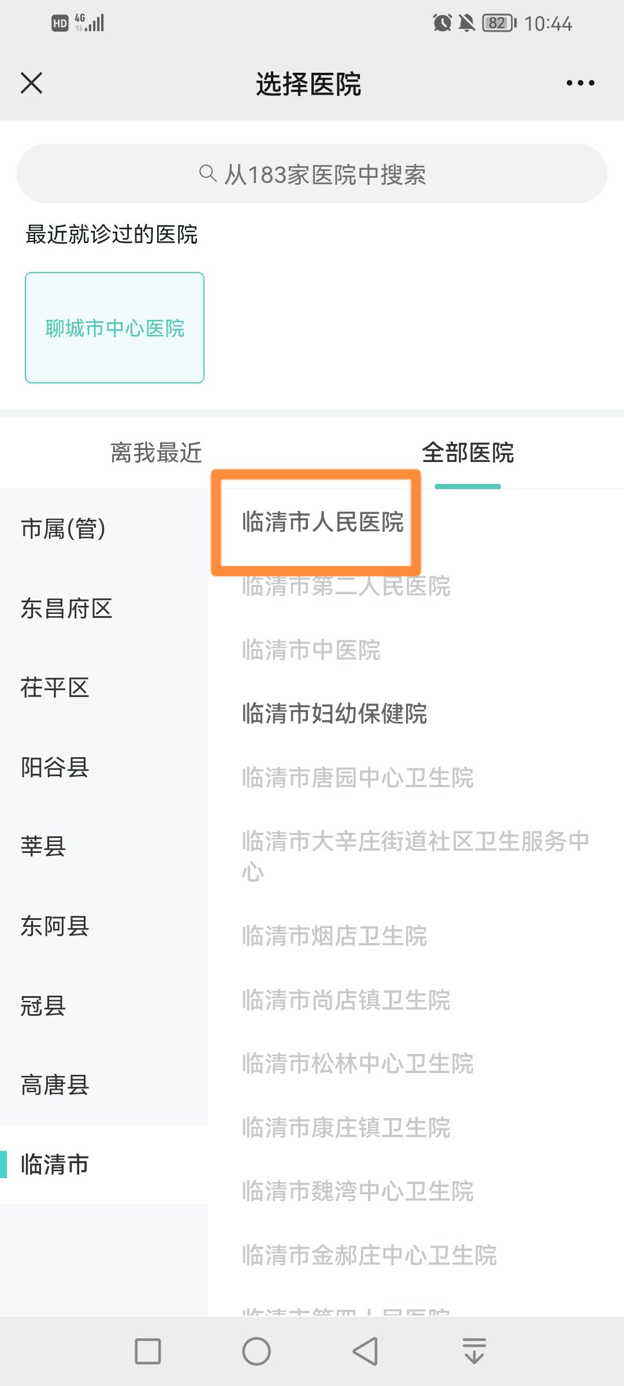Choose 临清市妇幼保健院 hospital
624x1386 pixels.
pyautogui.click(x=335, y=714)
